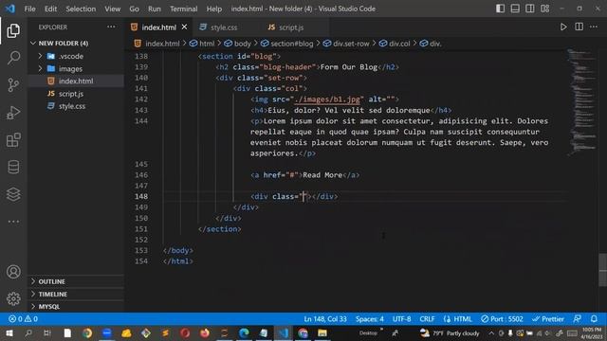The width and height of the screenshot is (607, 341).
Task: Open the stacked layers extension icon
Action: (x=13, y=194)
